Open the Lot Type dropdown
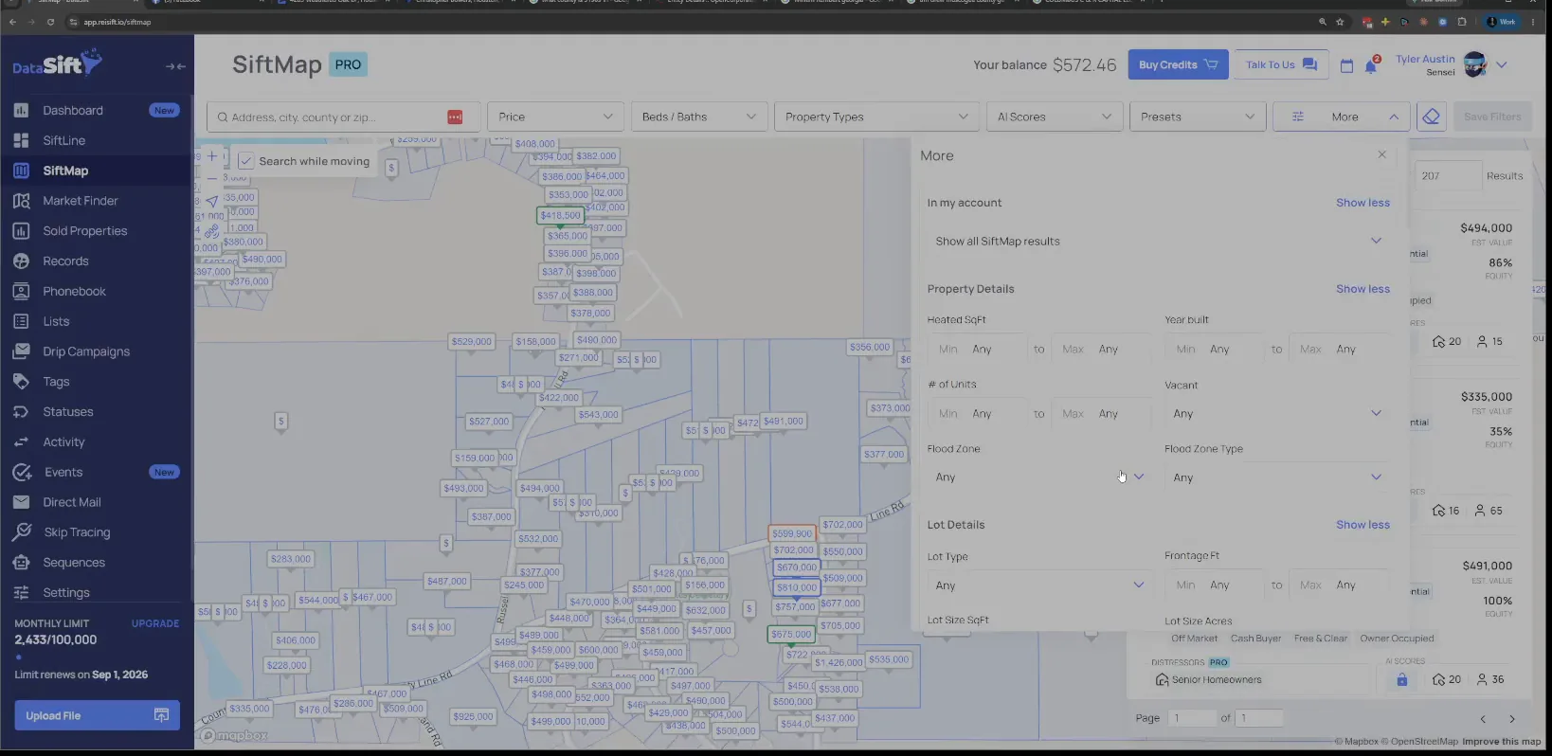This screenshot has width=1552, height=756. [1038, 585]
